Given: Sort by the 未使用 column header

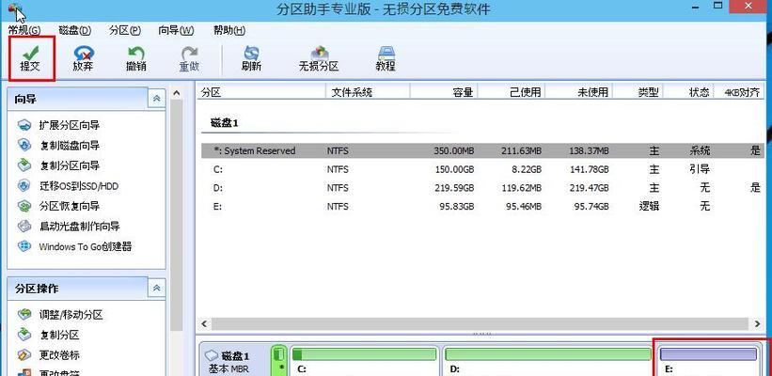Looking at the screenshot, I should tap(579, 92).
